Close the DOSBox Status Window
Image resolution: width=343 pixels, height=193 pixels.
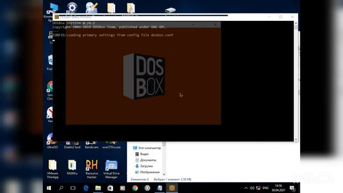tap(292, 17)
